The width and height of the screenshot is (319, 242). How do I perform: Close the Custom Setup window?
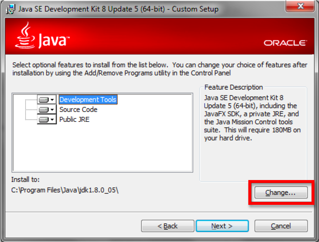coord(300,6)
